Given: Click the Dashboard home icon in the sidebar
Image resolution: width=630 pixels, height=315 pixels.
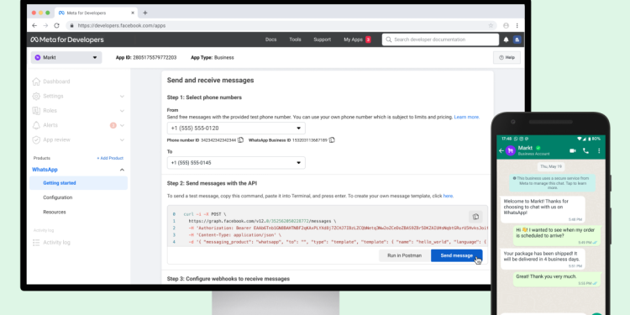Looking at the screenshot, I should [36, 81].
